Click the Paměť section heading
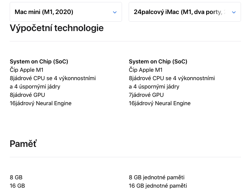 [23, 144]
